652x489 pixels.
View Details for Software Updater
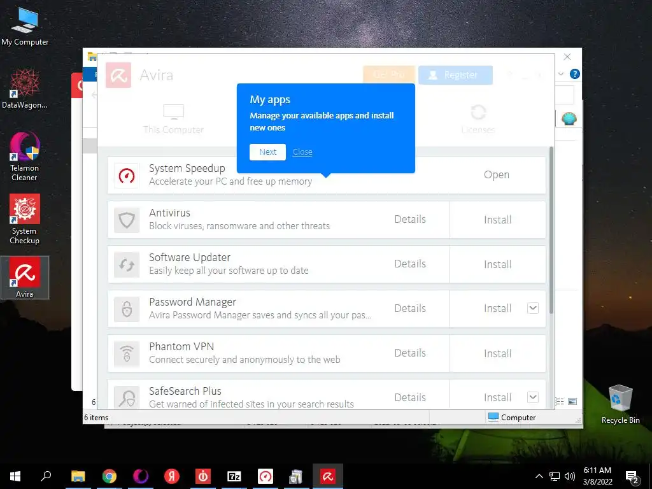click(410, 264)
